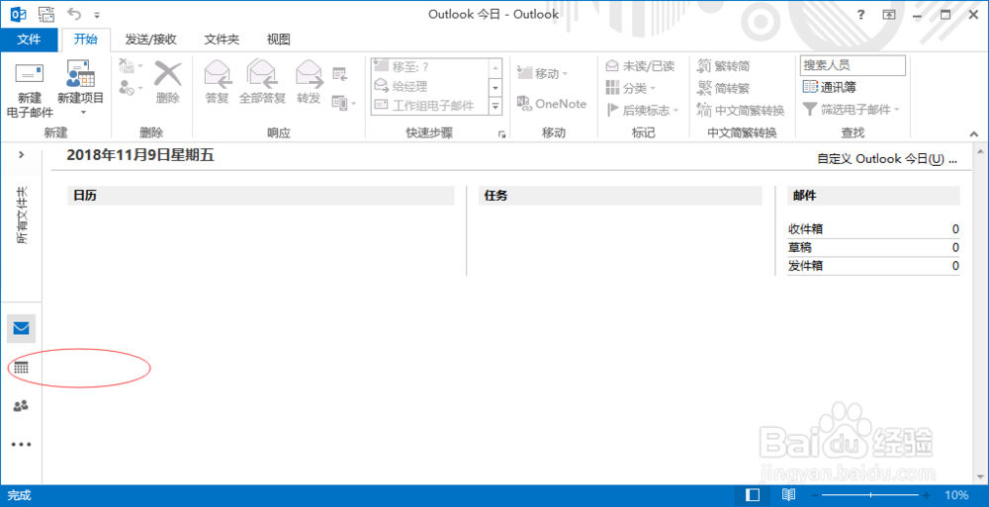Expand the folder pane chevron

tap(22, 154)
